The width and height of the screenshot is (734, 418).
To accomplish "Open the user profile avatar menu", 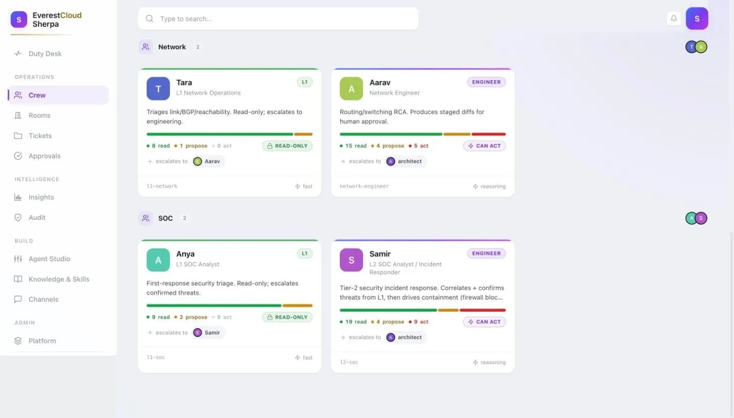I will tap(697, 19).
